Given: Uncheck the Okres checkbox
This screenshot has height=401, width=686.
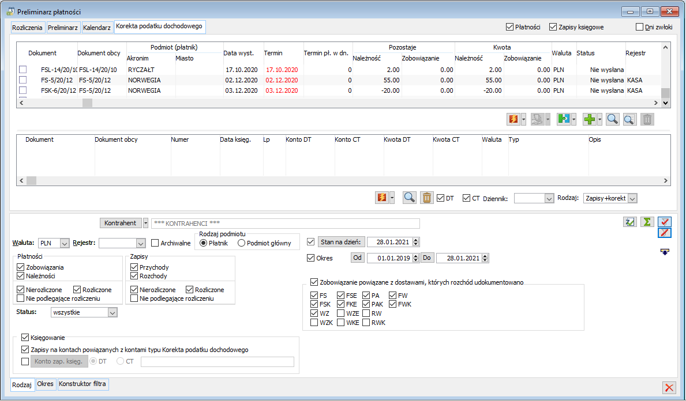Looking at the screenshot, I should pyautogui.click(x=311, y=258).
